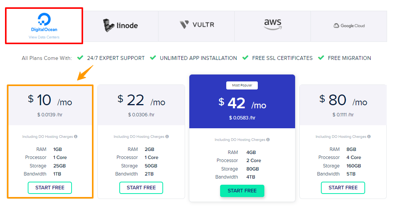Start free on the $80/mo plan
394x207 pixels.
tap(343, 188)
